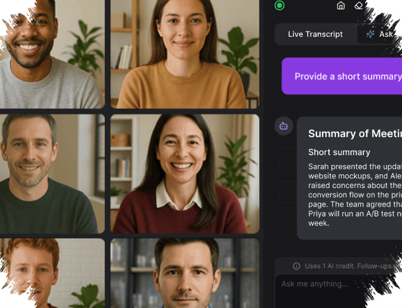Select video tile of woman in maroon sweater
Image resolution: width=402 pixels, height=308 pixels.
click(x=185, y=173)
